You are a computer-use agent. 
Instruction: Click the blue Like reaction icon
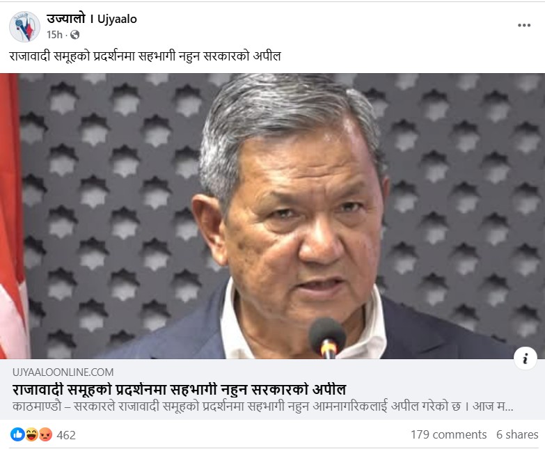pos(17,434)
